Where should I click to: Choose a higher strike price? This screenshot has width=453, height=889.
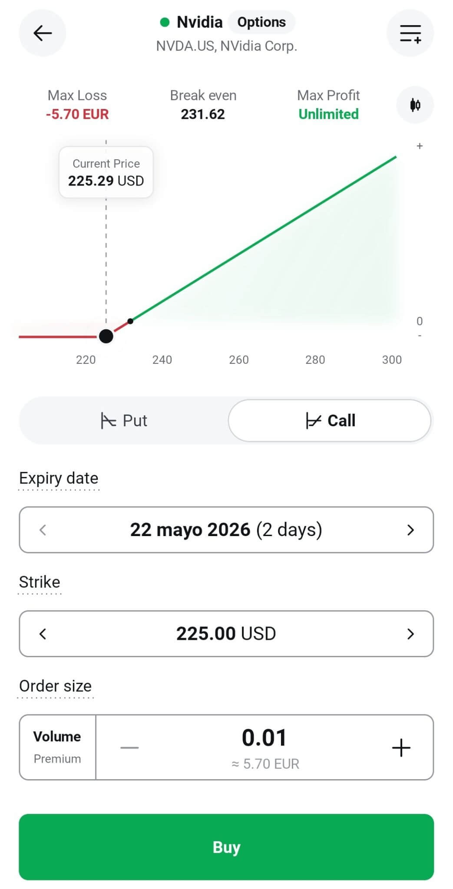coord(410,634)
